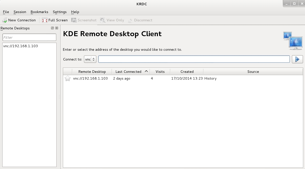Sort by Created column header
This screenshot has width=305, height=169.
click(x=187, y=72)
